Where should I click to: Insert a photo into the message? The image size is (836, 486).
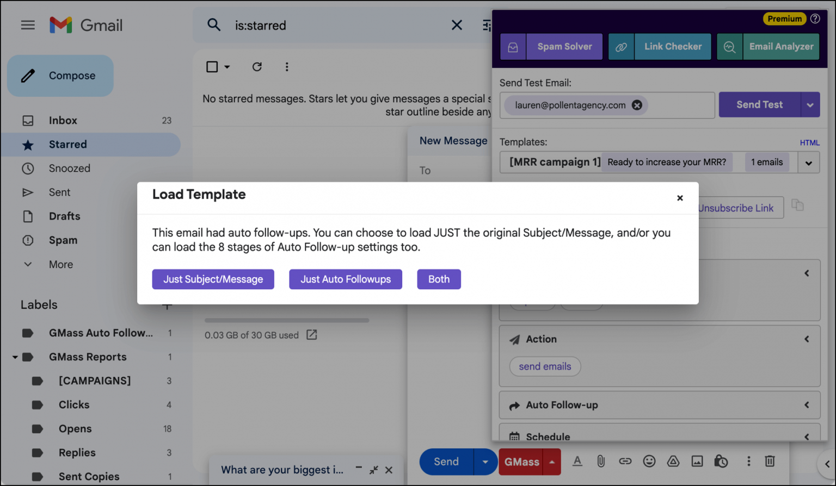697,461
